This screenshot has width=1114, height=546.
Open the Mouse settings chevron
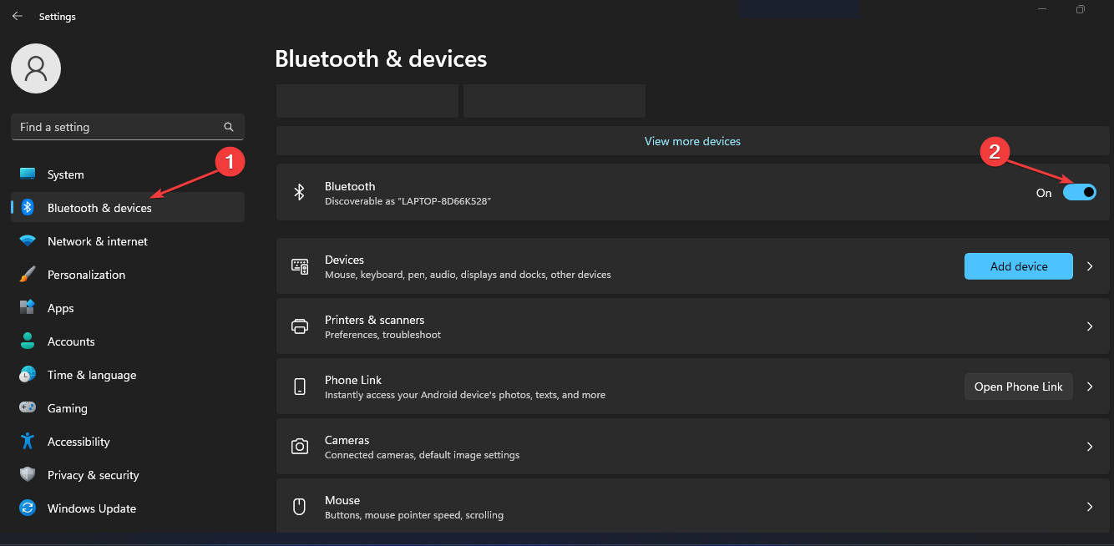click(x=1090, y=507)
